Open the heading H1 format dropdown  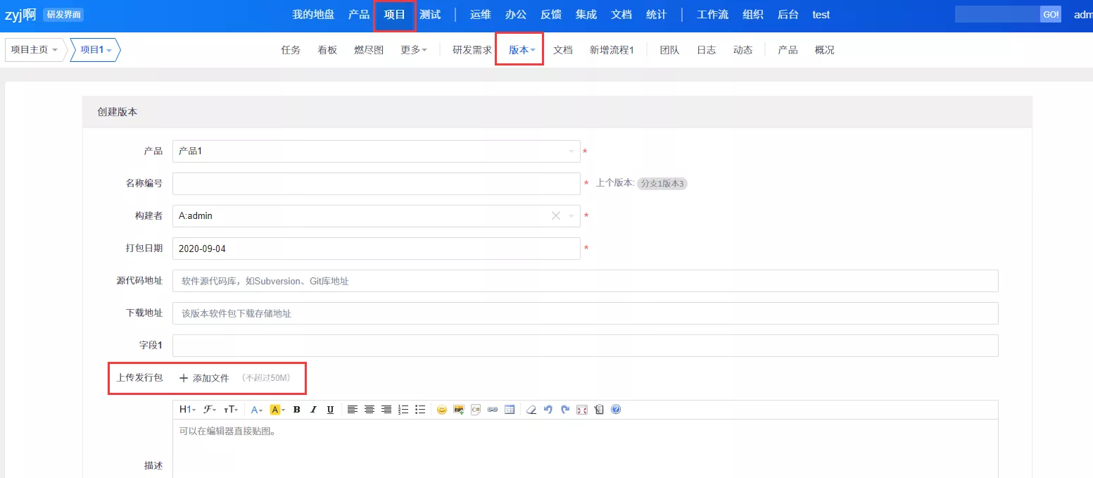[x=187, y=410]
